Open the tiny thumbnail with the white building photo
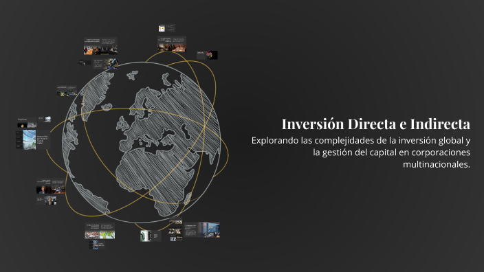 (x=45, y=119)
